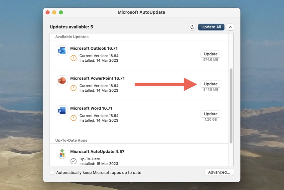284x190 pixels.
Task: Click the Word orange warning status icon
Action: (x=73, y=118)
